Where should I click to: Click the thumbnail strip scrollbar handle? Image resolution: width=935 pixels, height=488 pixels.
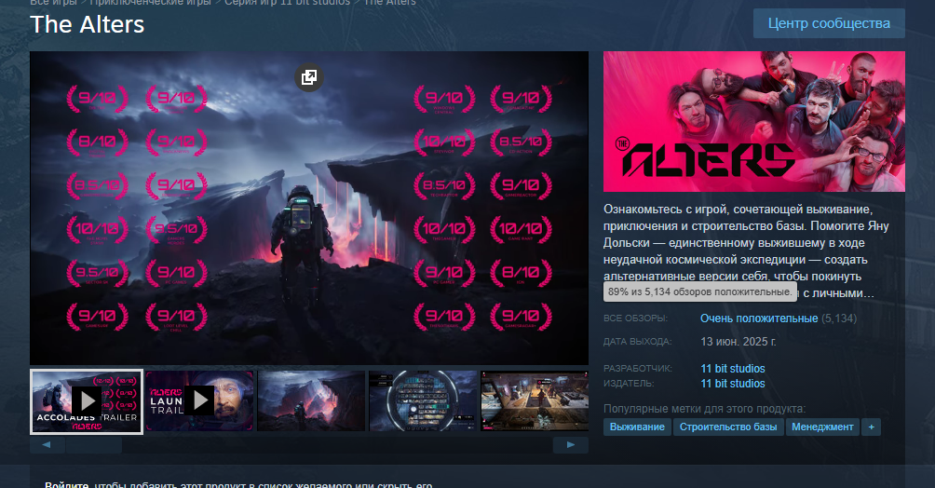point(94,444)
